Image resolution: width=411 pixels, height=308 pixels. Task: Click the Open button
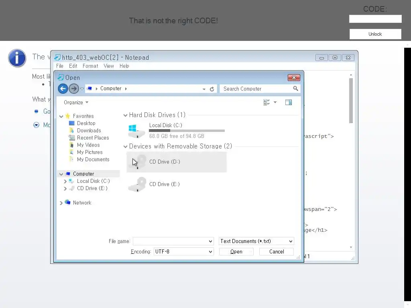236,252
